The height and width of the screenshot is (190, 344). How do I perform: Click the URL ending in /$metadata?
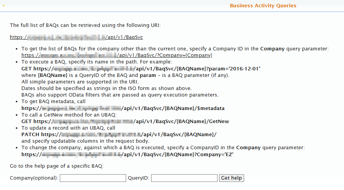pos(123,108)
